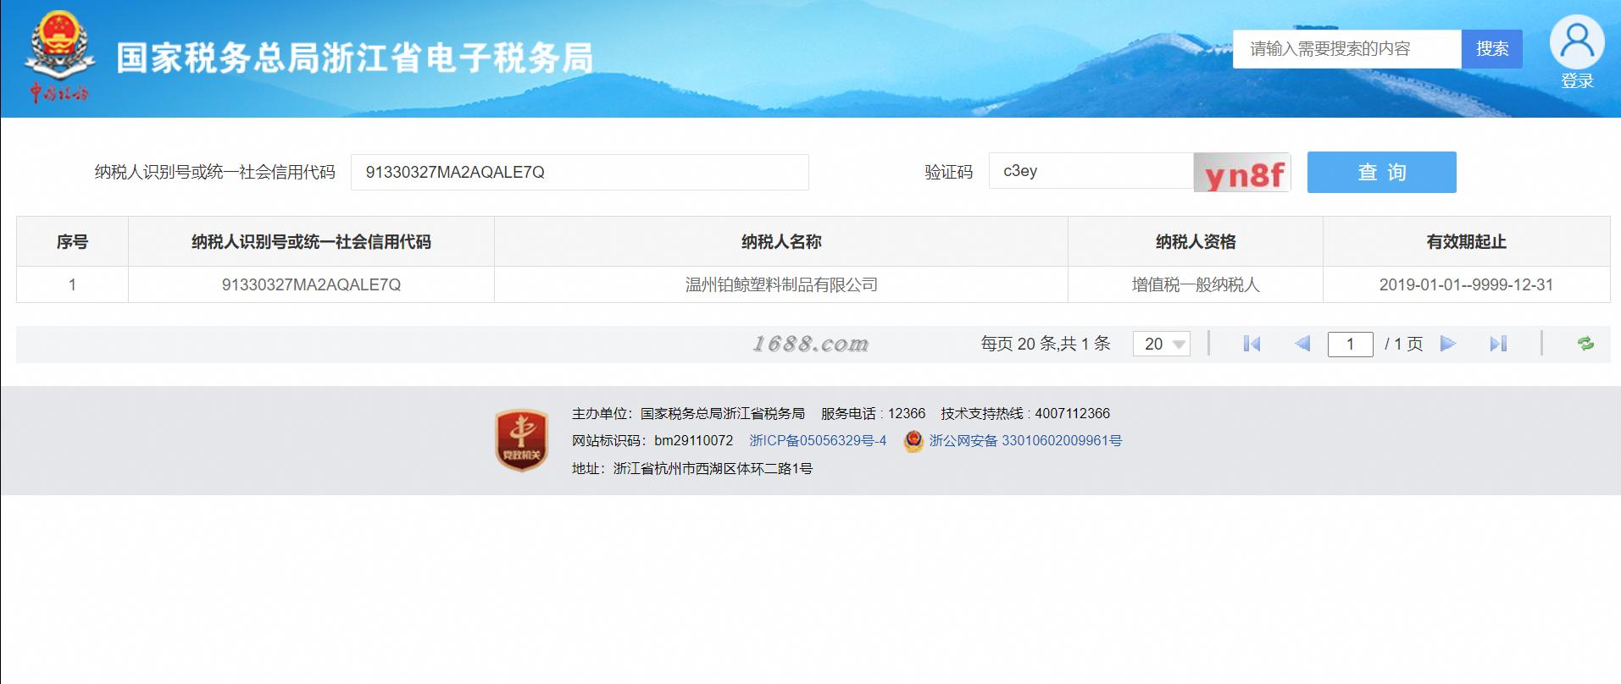
Task: Click 纳税人识别号或统一社会信用代码 column header
Action: 311,242
